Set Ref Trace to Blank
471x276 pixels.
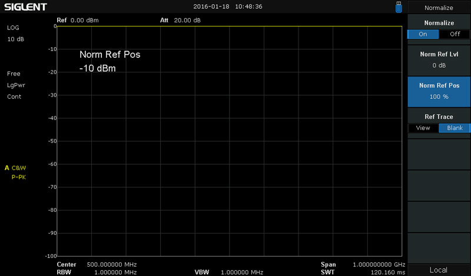coord(455,128)
